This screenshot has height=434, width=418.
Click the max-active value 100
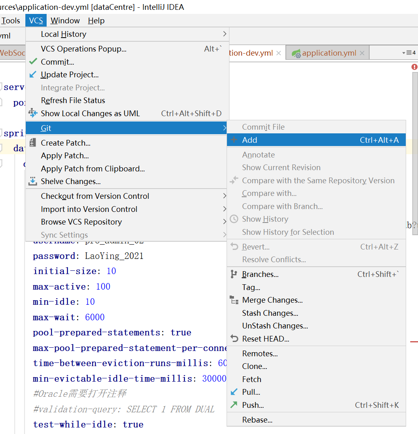click(x=103, y=286)
